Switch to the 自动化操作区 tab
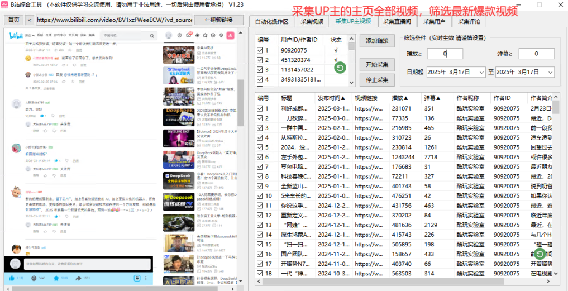Viewport: 568px width, 291px height. (271, 21)
